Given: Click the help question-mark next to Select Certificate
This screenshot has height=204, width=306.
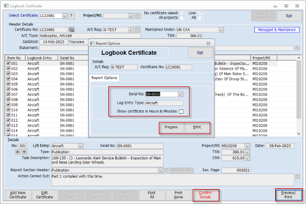Looking at the screenshot, I should [x=71, y=15].
